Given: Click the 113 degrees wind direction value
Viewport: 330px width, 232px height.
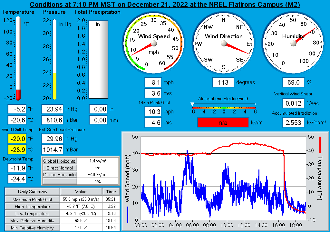Looking at the screenshot, I should coord(223,82).
